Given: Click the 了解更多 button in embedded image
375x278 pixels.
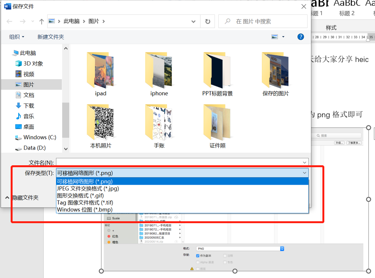Looking at the screenshot, I should (x=354, y=143).
